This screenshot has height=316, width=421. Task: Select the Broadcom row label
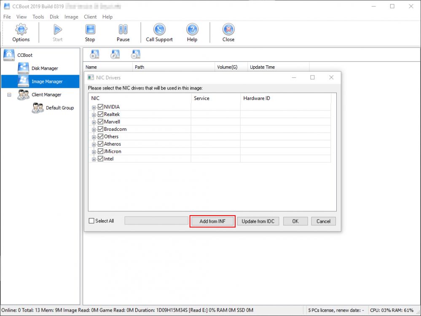point(115,129)
